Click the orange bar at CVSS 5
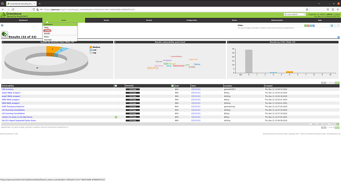Screen dimensions: 341x181 [x=289, y=72]
